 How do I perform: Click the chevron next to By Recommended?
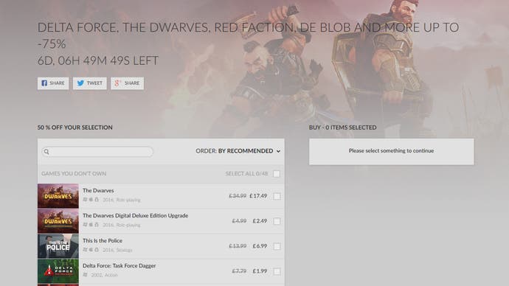click(x=278, y=151)
